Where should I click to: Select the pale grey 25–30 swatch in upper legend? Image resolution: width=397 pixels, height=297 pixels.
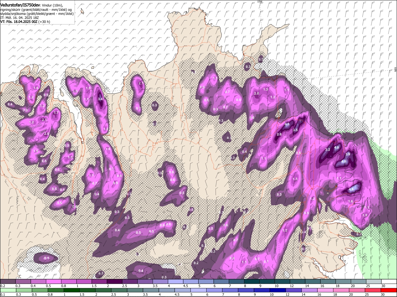click(374, 281)
